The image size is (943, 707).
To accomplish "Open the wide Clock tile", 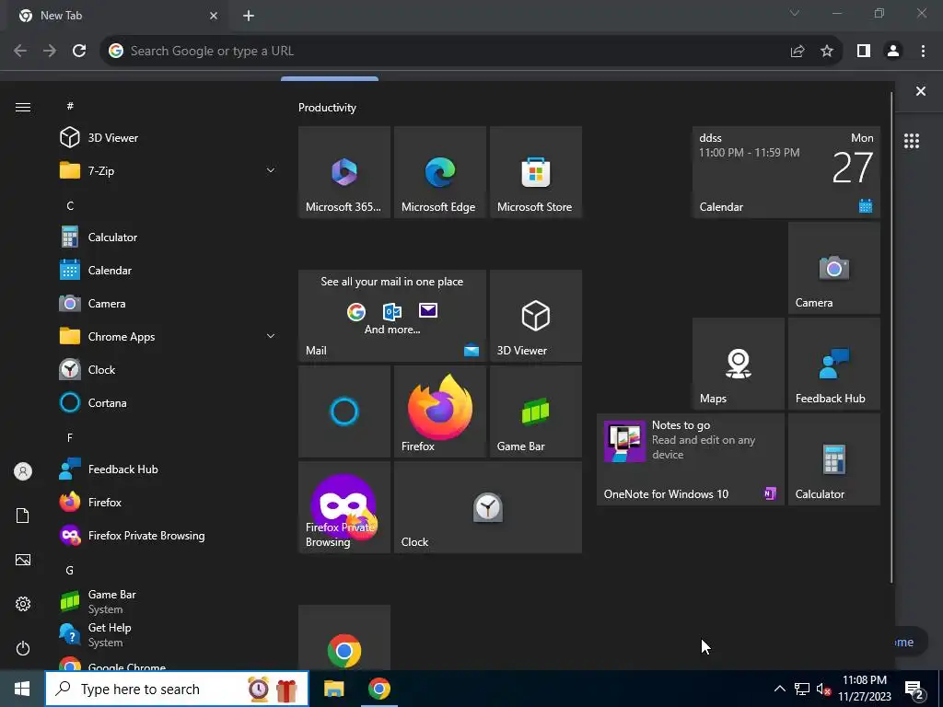I will click(x=488, y=507).
